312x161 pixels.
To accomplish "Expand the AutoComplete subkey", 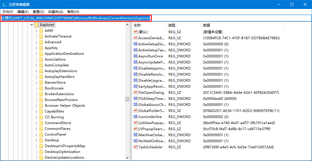I will (x=36, y=65).
